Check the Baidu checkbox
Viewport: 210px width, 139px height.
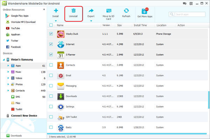(x=51, y=127)
